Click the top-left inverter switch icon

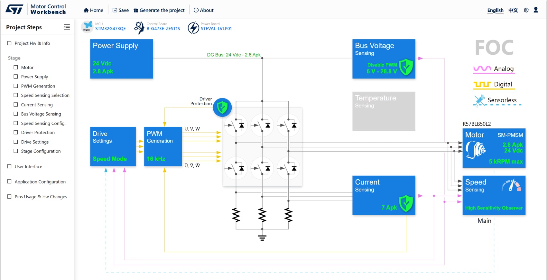(236, 125)
